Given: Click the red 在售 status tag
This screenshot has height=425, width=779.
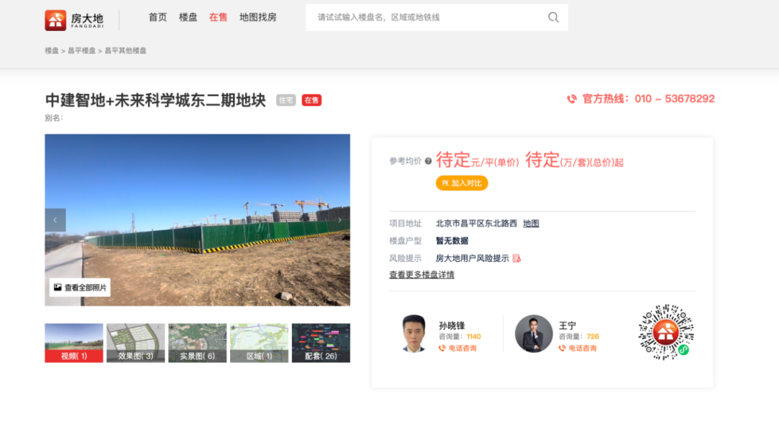Looking at the screenshot, I should point(312,100).
